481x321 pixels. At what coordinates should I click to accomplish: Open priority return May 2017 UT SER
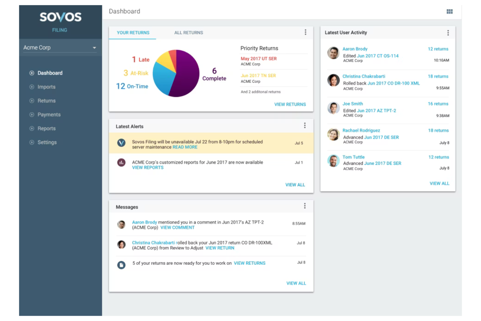tap(259, 59)
